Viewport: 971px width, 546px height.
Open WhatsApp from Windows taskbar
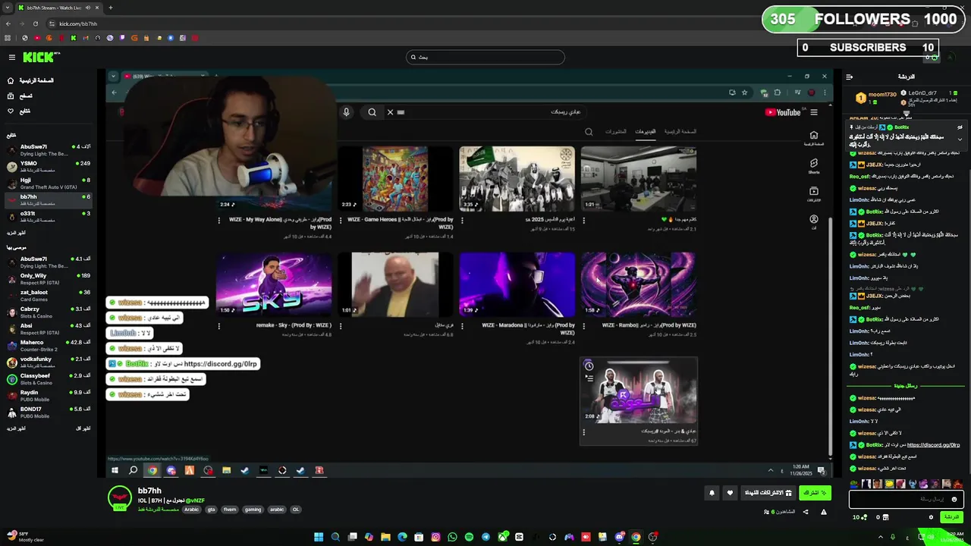coord(452,537)
